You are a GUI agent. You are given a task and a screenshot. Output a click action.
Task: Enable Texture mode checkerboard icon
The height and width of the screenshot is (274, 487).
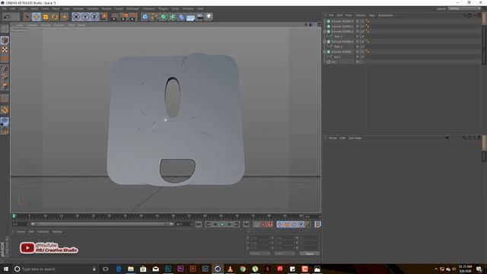point(5,49)
